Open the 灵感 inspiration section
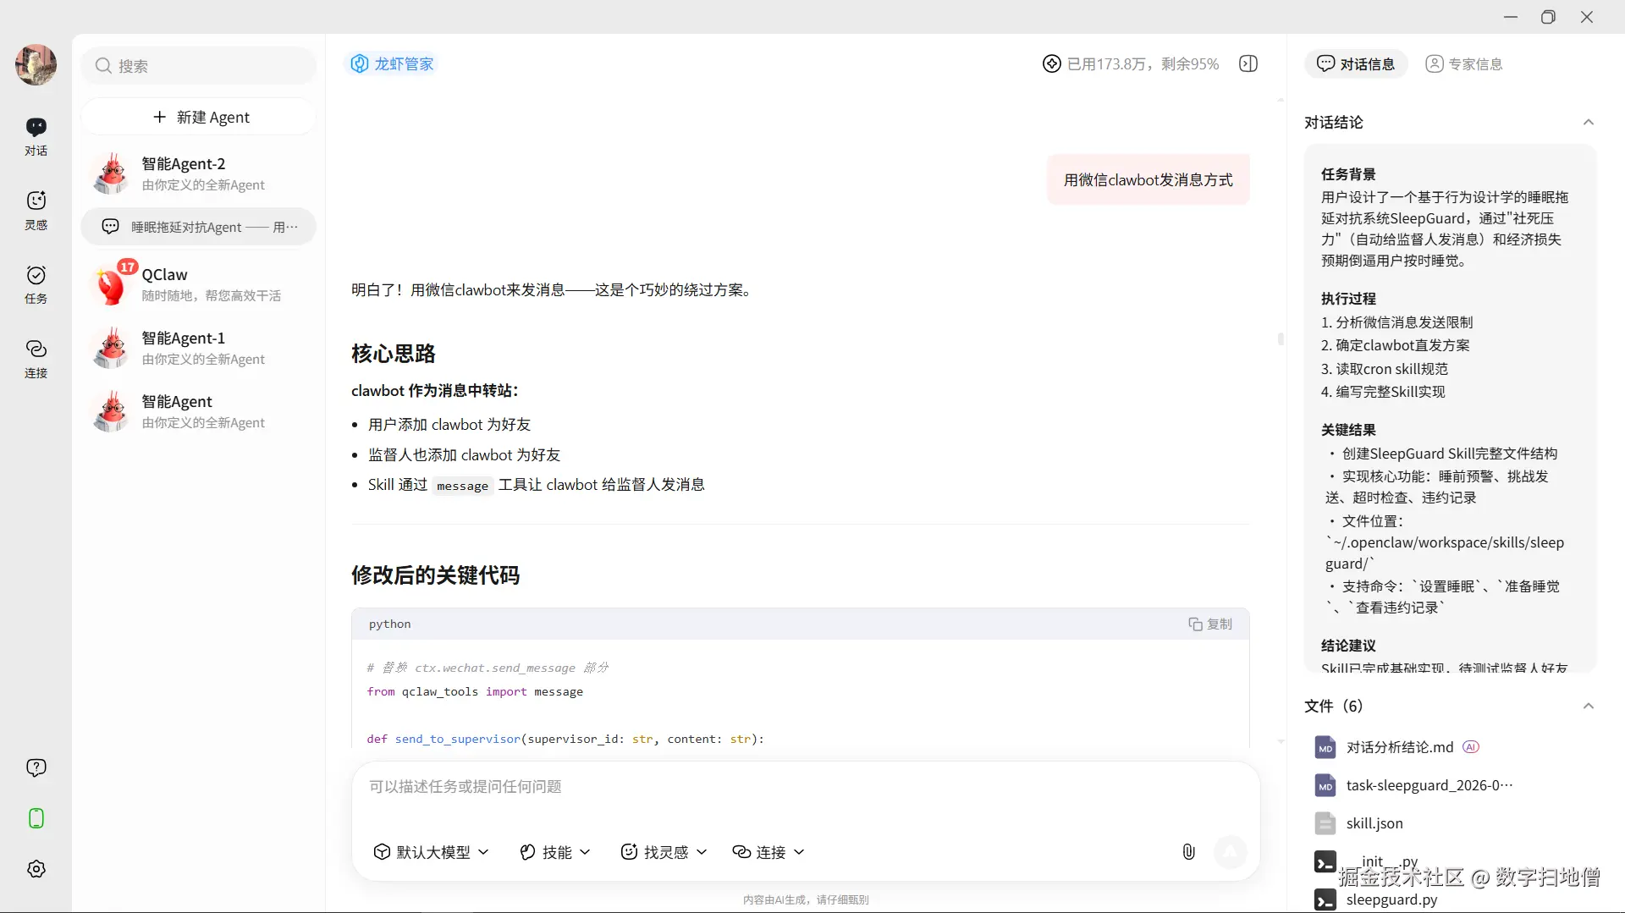The width and height of the screenshot is (1625, 913). (x=36, y=211)
